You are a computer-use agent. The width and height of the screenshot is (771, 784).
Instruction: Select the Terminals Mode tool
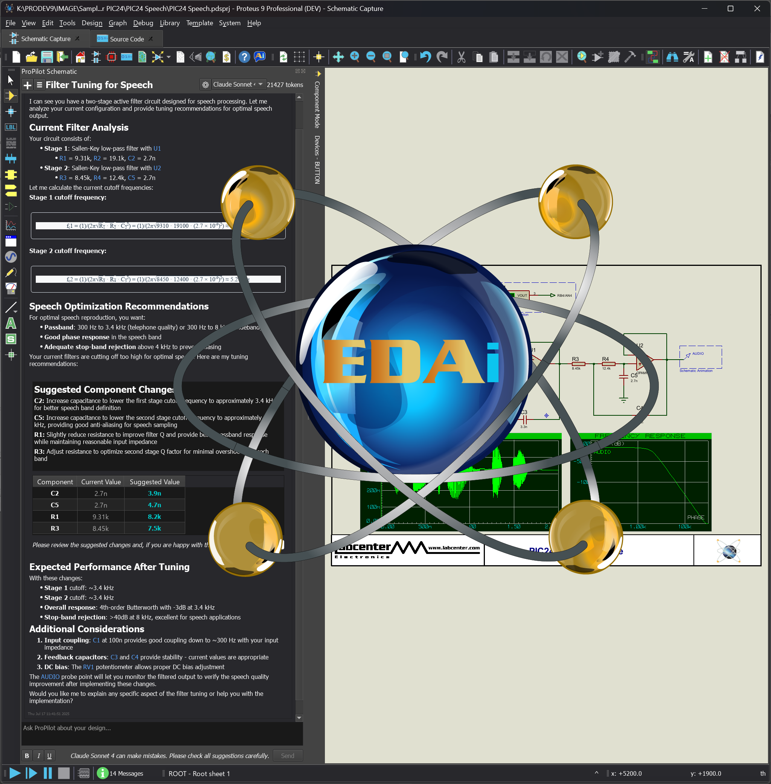point(11,190)
